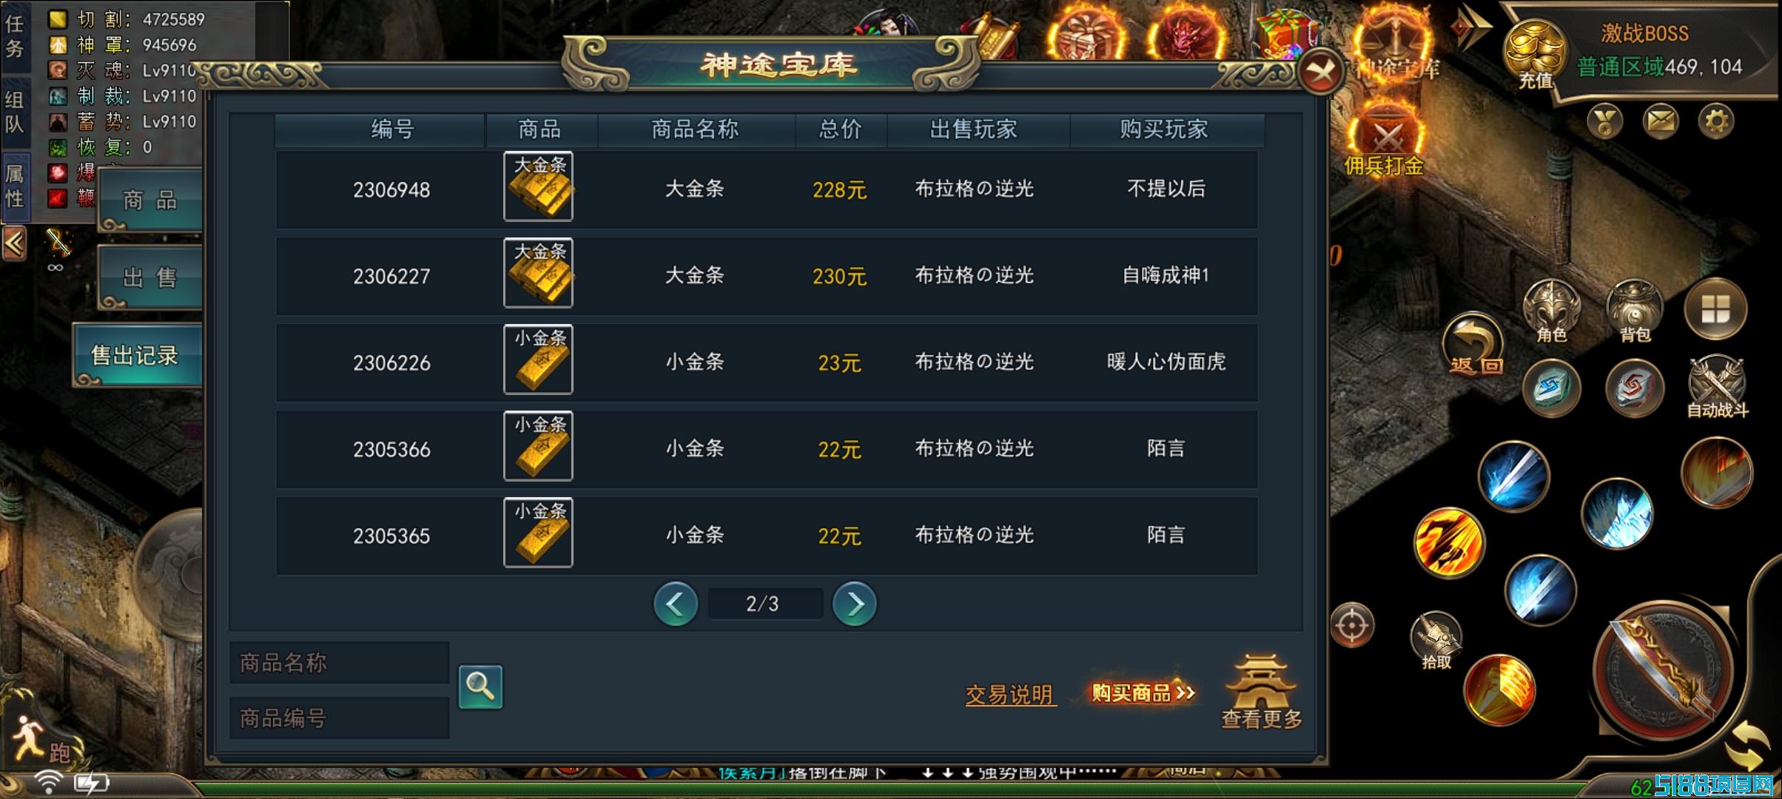Open the mail envelope icon

[1661, 120]
